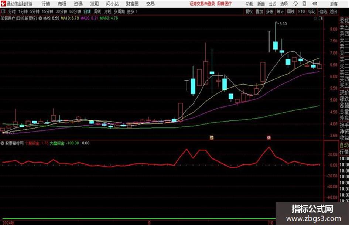Click the 多股 multi-stock button
This screenshot has width=349, height=225.
(x=270, y=11)
